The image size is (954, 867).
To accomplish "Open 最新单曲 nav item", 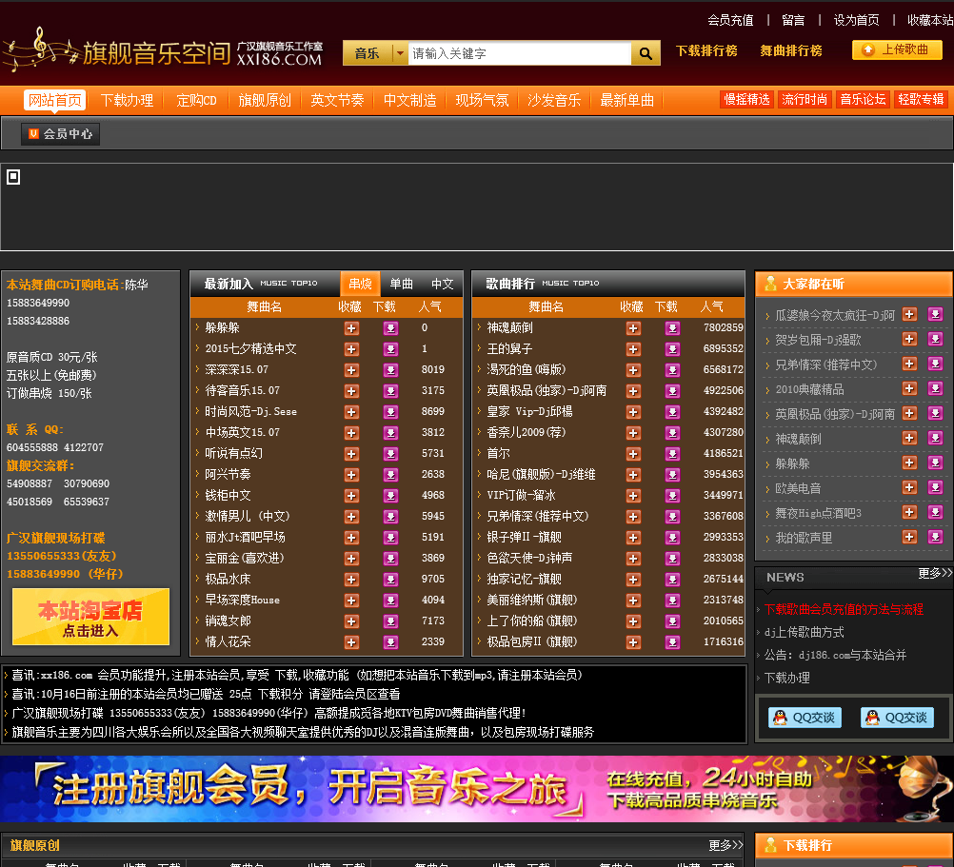I will pos(627,100).
